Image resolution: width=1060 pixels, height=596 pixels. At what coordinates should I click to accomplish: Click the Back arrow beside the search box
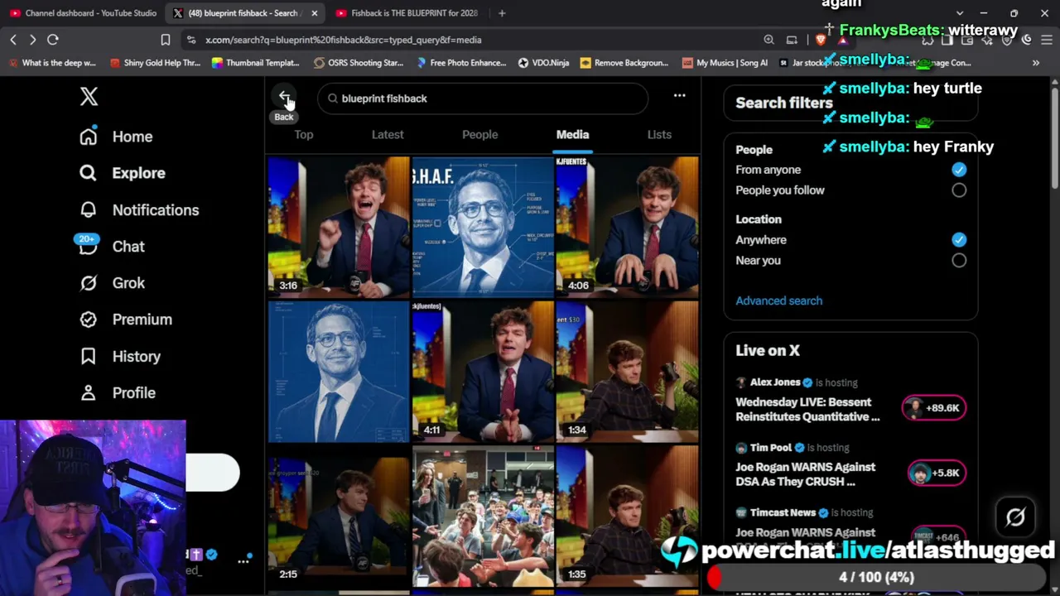tap(284, 98)
